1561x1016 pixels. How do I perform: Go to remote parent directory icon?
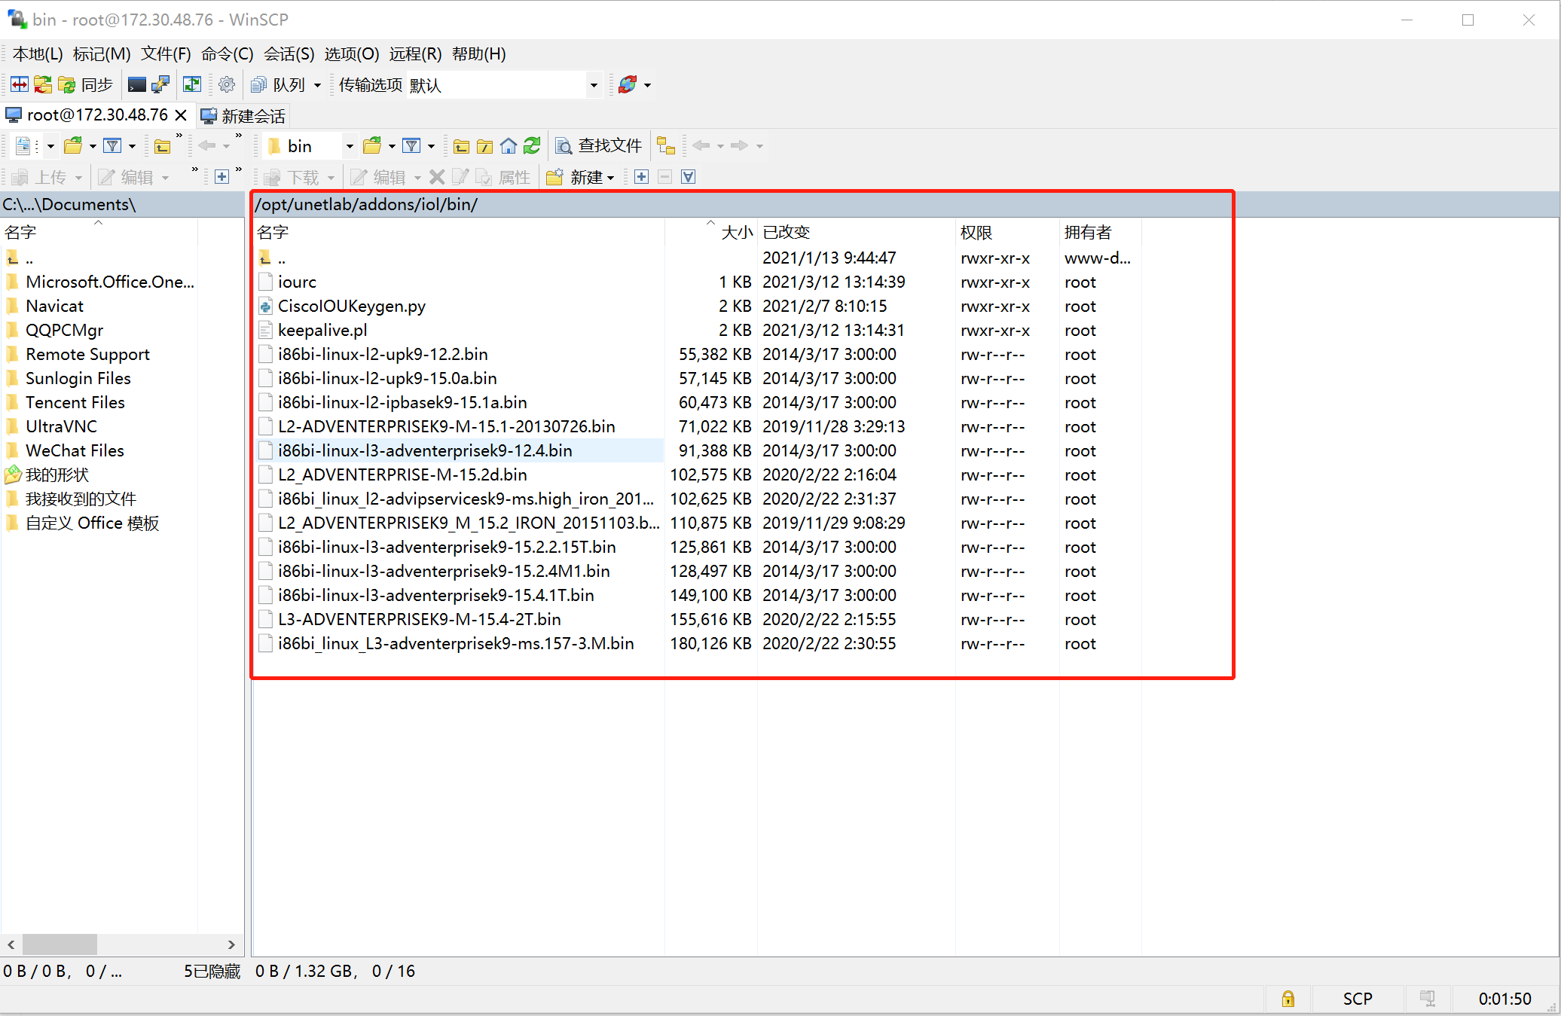pyautogui.click(x=461, y=145)
